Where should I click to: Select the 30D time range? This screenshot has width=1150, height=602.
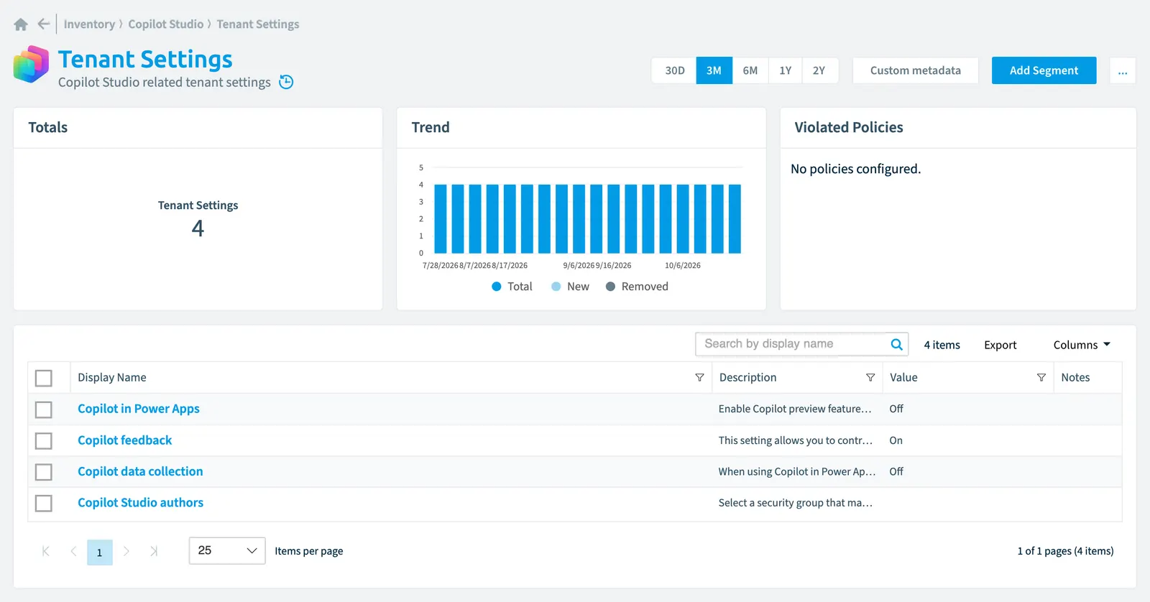tap(675, 70)
